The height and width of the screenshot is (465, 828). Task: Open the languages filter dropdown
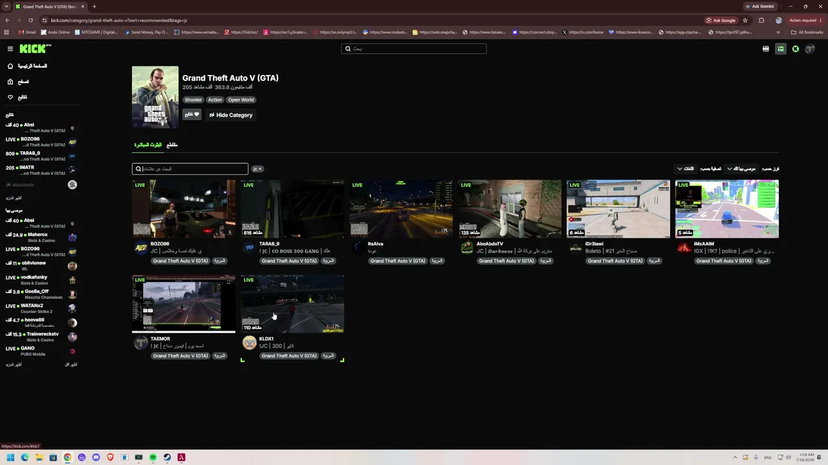(686, 169)
